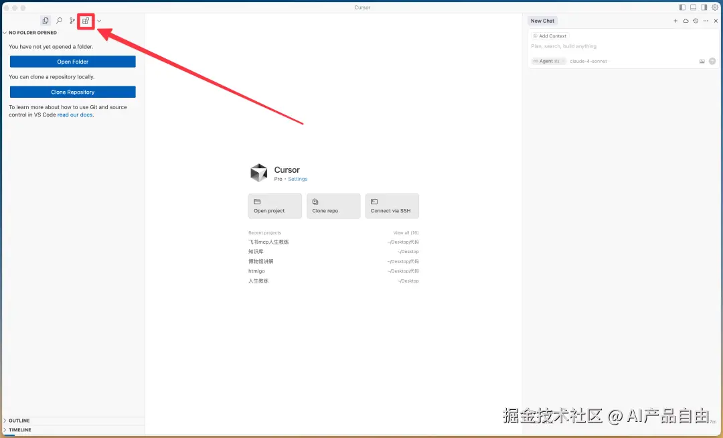Open recent project htmlgo
Viewport: 723px width, 438px height.
(x=333, y=271)
